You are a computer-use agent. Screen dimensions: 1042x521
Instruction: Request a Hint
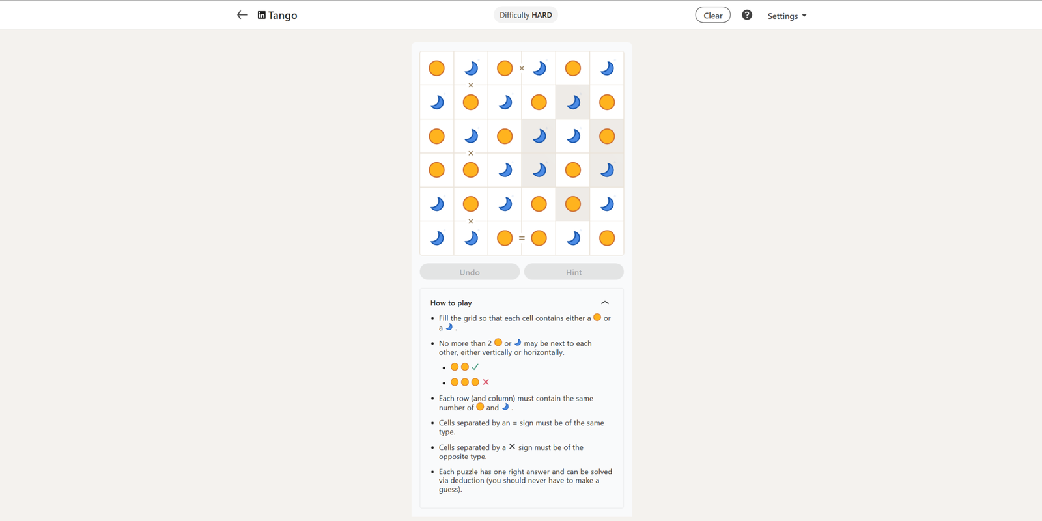(x=574, y=272)
